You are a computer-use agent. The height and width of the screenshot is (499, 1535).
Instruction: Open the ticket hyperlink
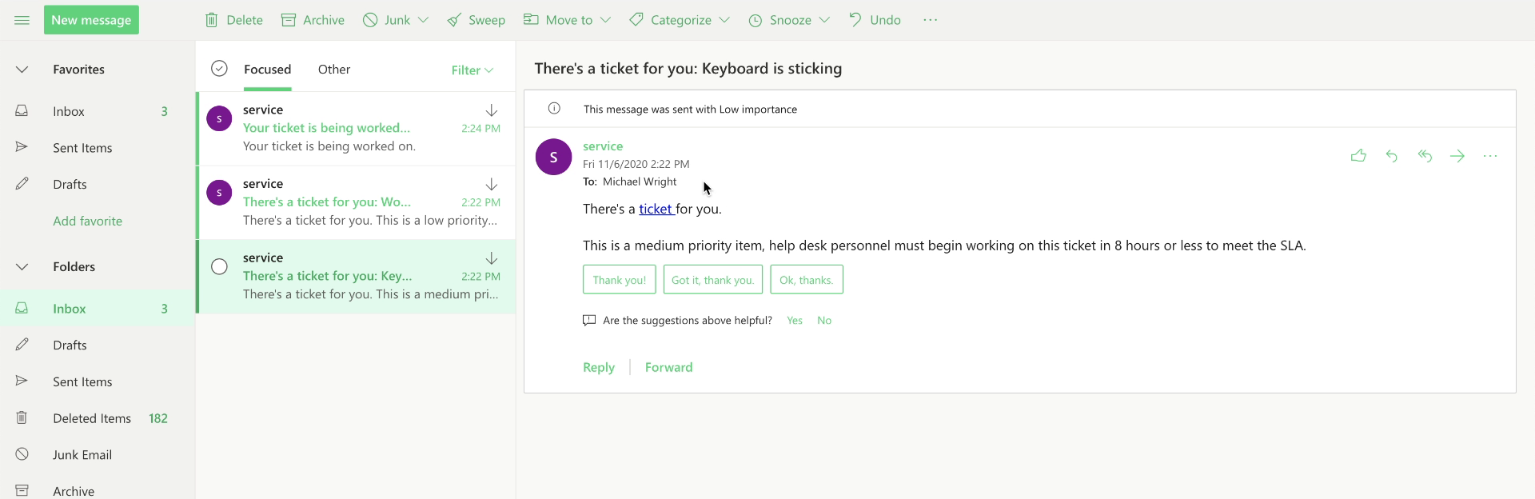[x=656, y=209]
